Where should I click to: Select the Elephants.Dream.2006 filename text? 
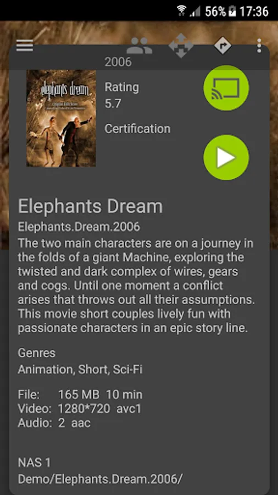[79, 227]
